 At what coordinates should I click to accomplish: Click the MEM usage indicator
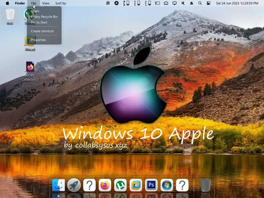click(x=126, y=3)
